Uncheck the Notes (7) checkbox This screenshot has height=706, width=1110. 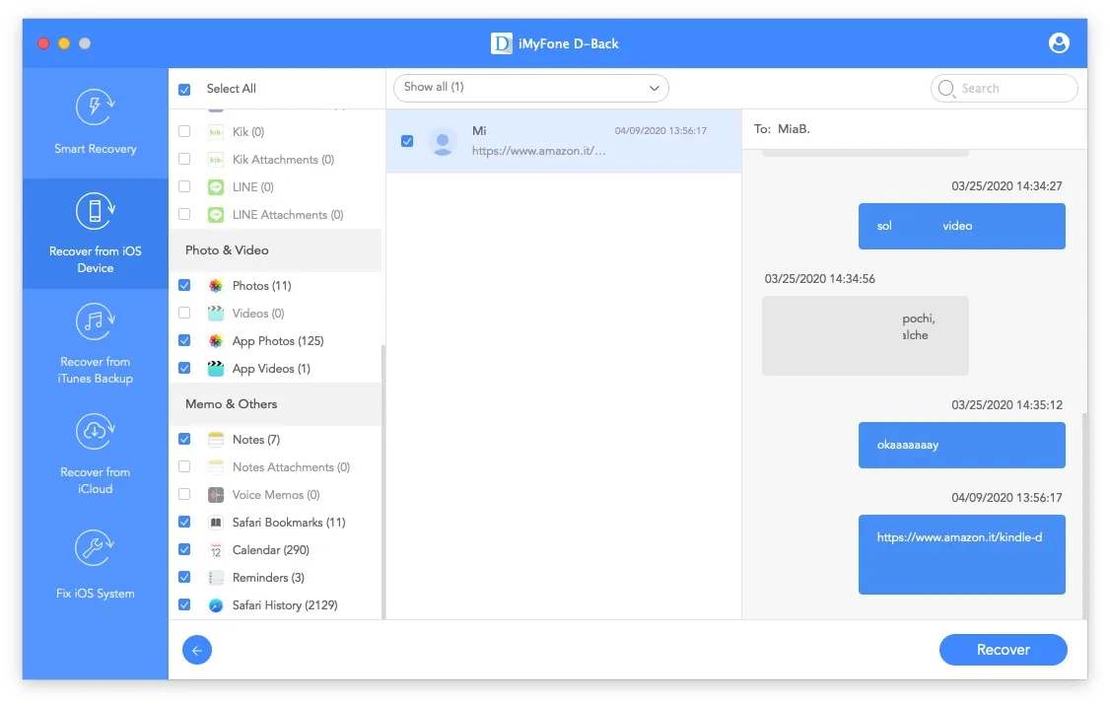pyautogui.click(x=183, y=439)
